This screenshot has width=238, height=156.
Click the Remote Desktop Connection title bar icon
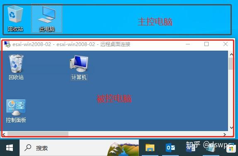[x=7, y=44]
